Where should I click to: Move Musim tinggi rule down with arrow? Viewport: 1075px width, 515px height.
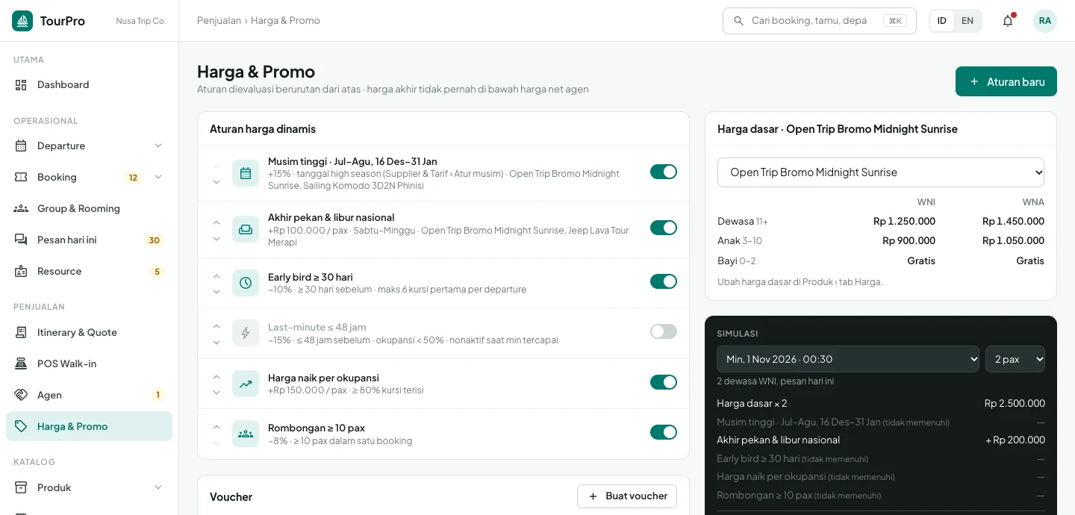click(216, 181)
